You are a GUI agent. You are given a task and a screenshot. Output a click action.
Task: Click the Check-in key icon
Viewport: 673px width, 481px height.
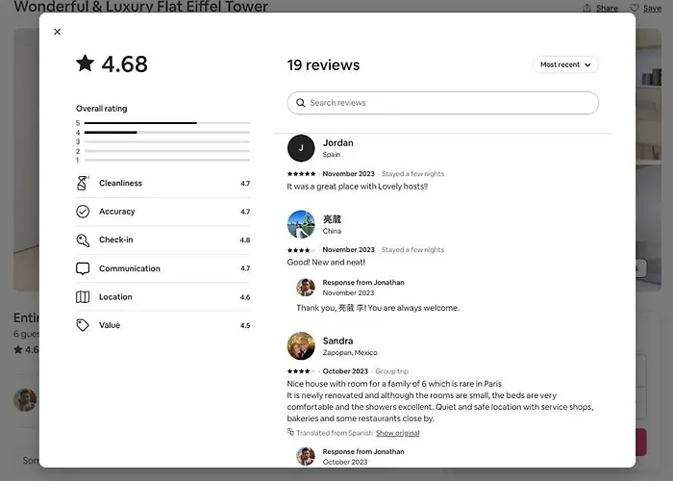pos(83,240)
